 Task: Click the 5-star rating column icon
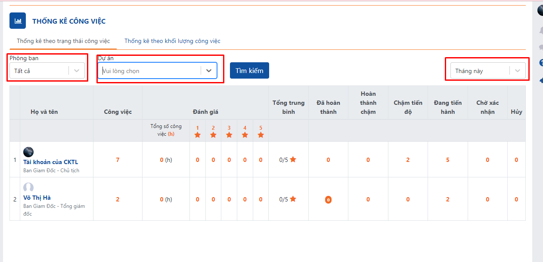[x=261, y=135]
